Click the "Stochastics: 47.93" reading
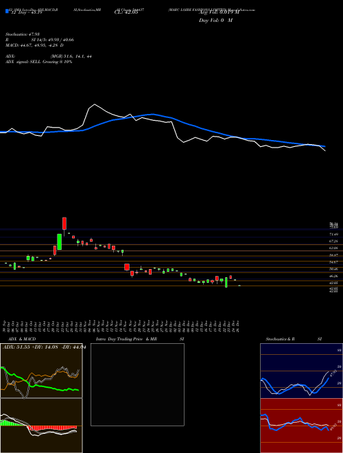343x453 pixels. tap(22, 34)
